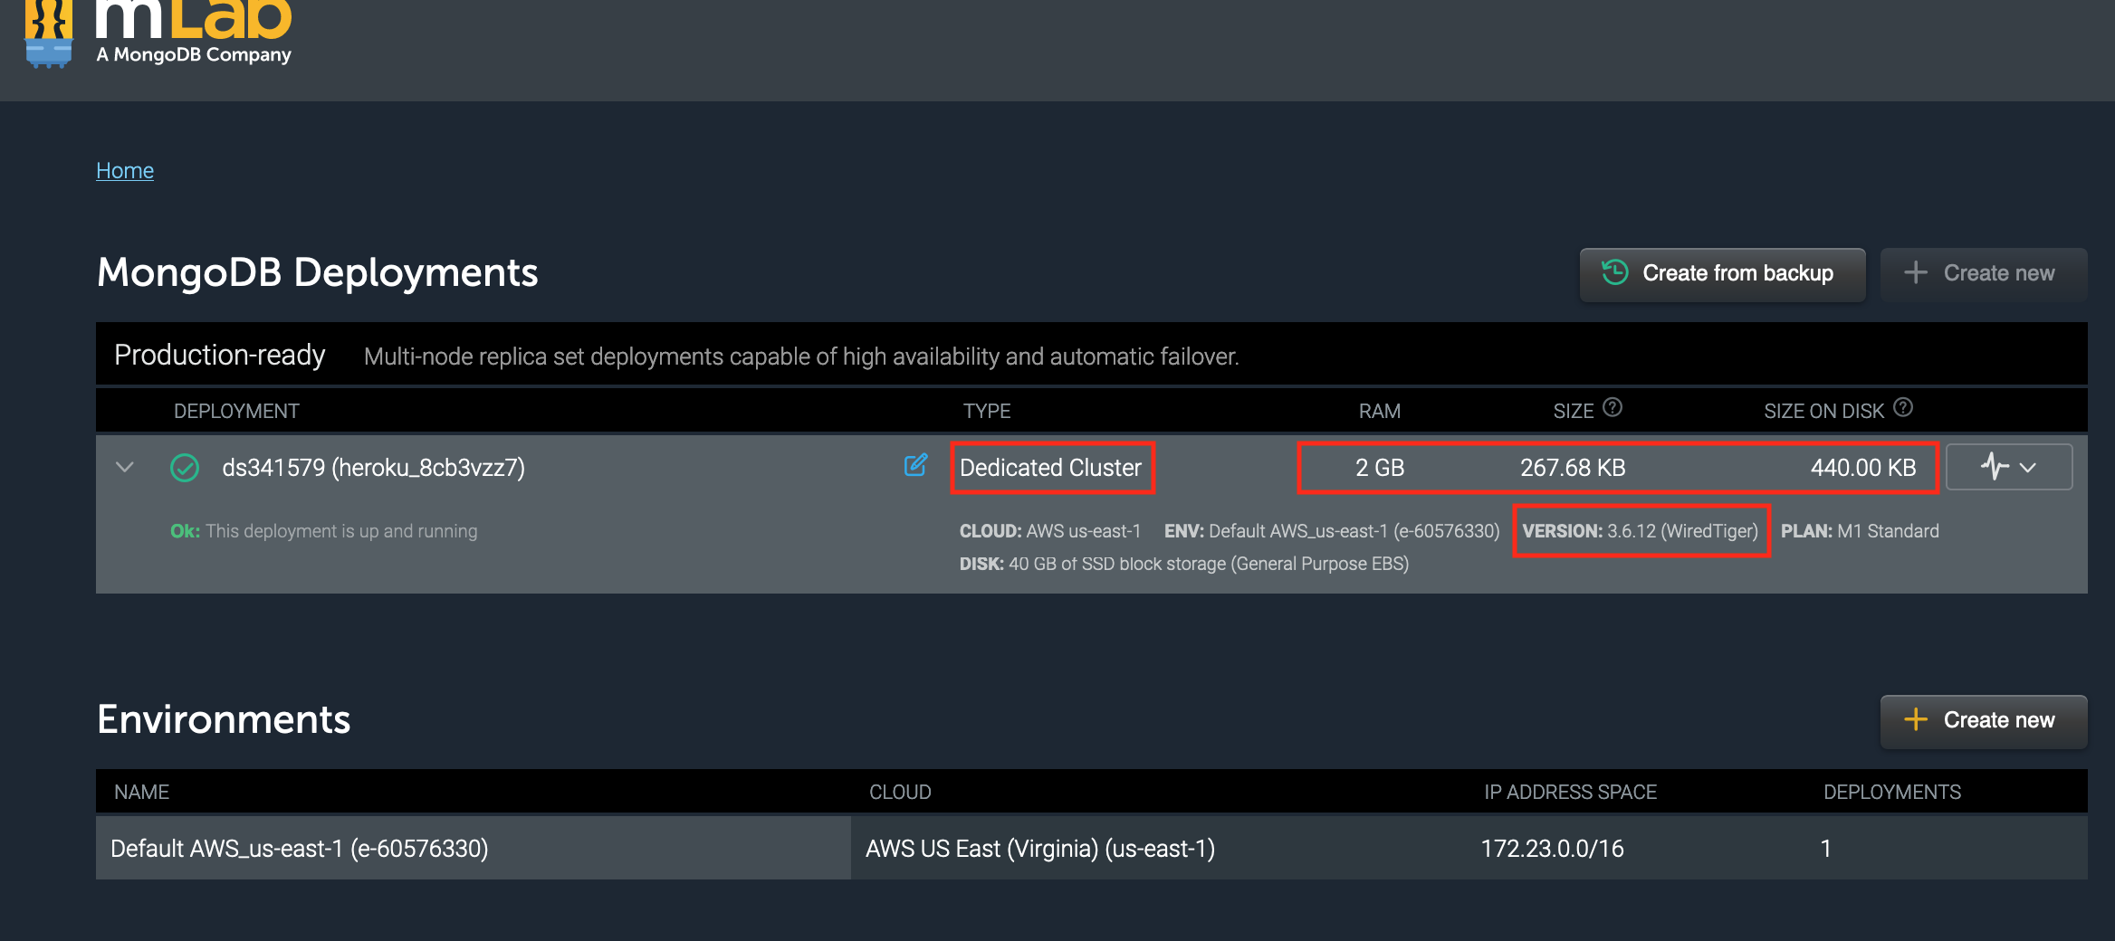The height and width of the screenshot is (941, 2115).
Task: Collapse the ds341579 deployment row chevron
Action: 125,467
